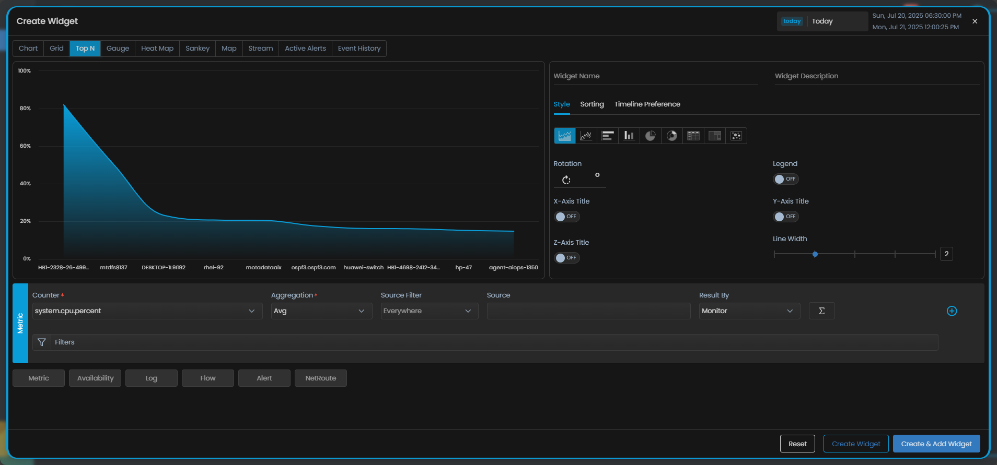Screen dimensions: 997x465
Task: Turn on the Z-Axis Title switch
Action: (x=566, y=258)
